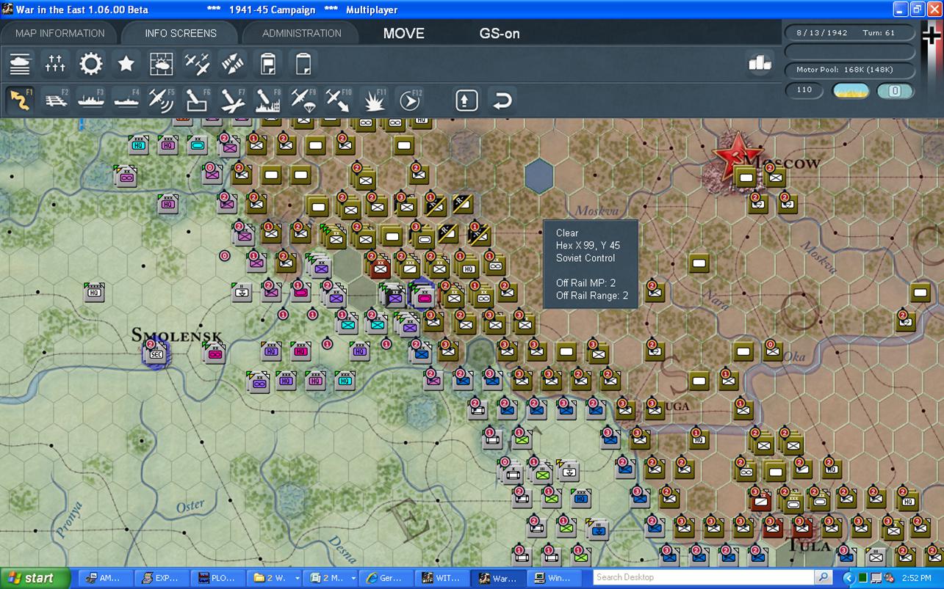Viewport: 944px width, 589px height.
Task: Select the F9 air transport mode
Action: click(303, 100)
